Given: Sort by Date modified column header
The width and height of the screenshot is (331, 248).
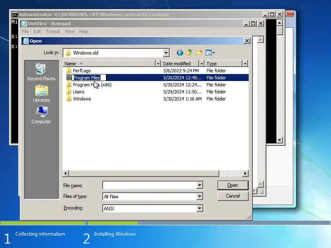Looking at the screenshot, I should coord(180,64).
